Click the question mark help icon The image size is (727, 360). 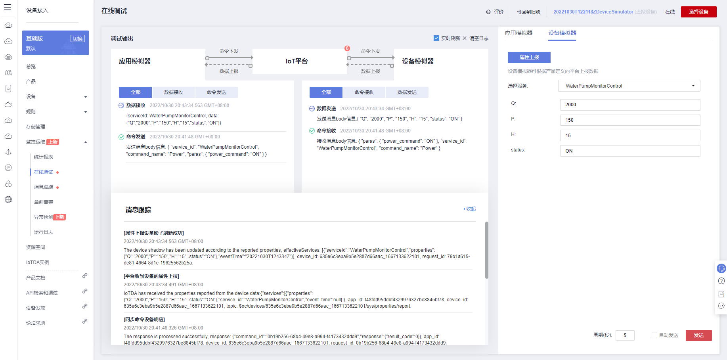point(721,281)
